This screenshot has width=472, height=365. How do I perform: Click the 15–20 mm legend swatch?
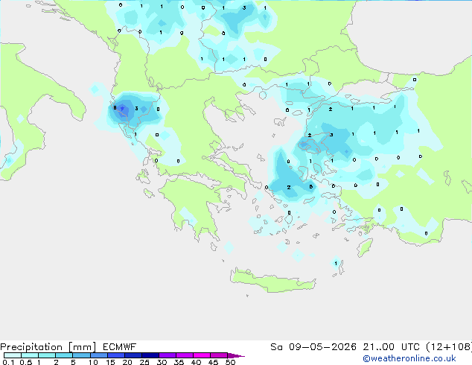point(115,355)
